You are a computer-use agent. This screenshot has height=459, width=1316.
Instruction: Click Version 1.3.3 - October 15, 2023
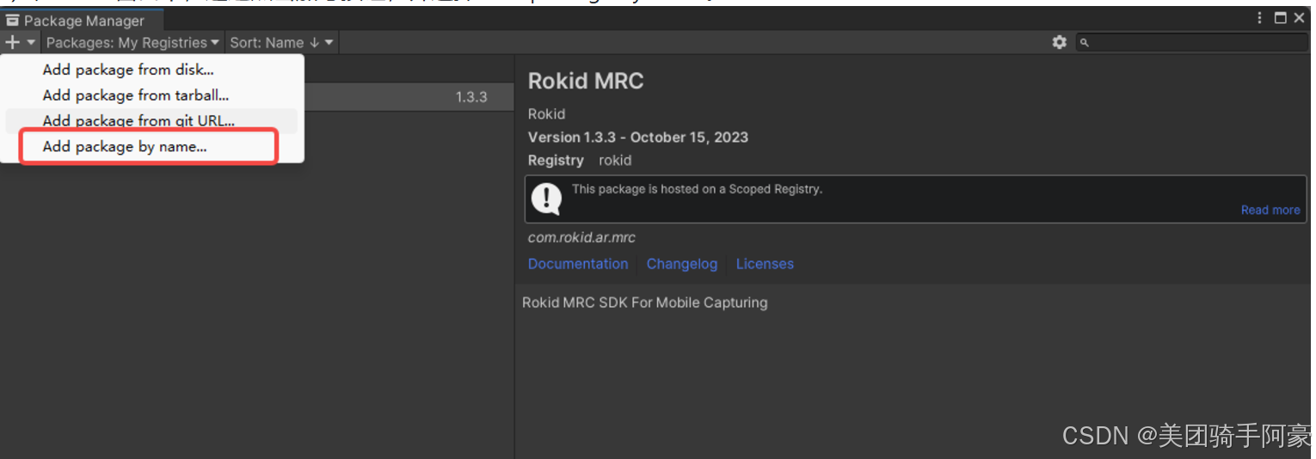tap(638, 137)
